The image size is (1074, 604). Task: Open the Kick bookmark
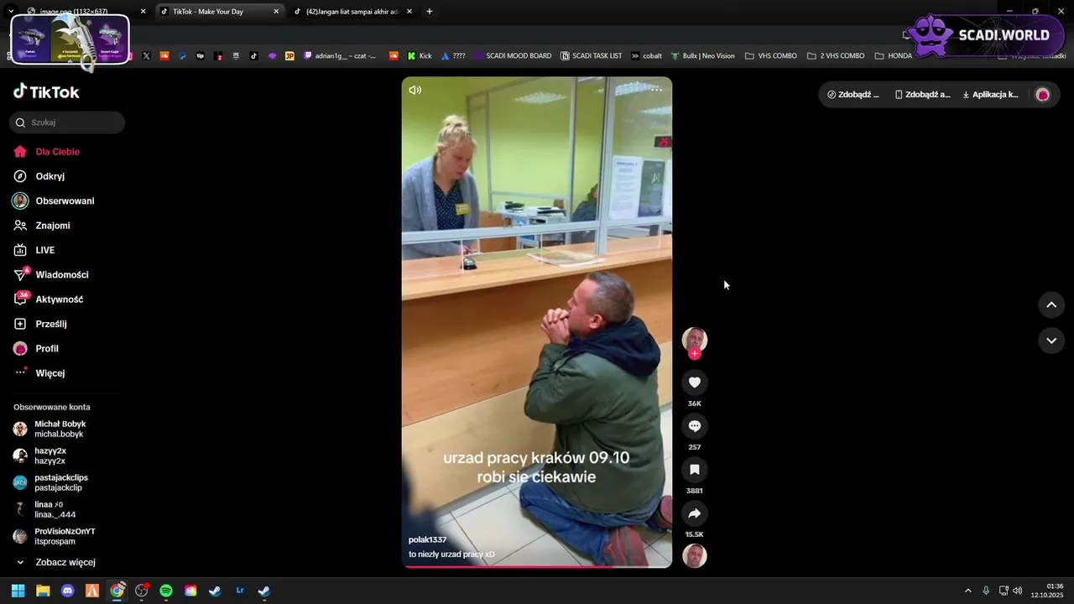[x=420, y=56]
